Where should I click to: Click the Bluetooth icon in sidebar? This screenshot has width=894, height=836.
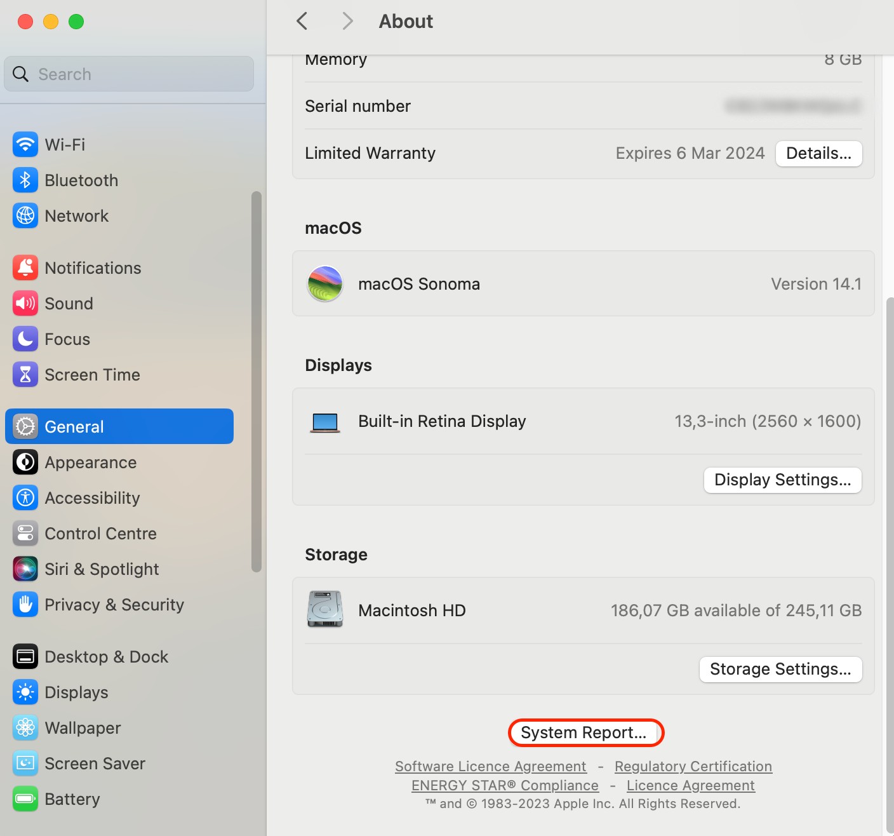25,180
